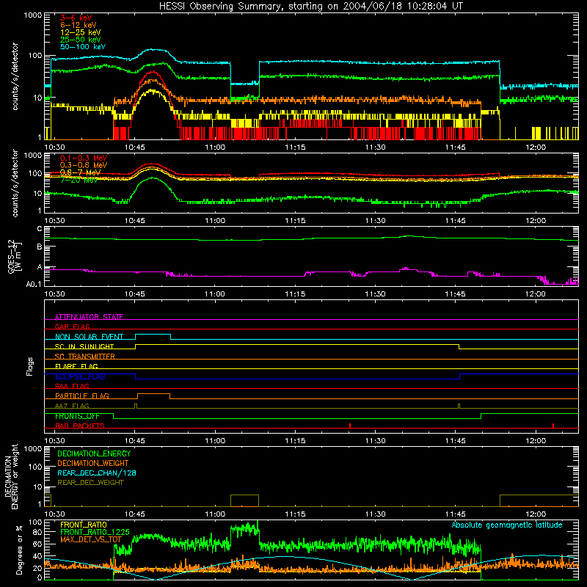This screenshot has height=587, width=587.
Task: Click the FRONT_RATIO legend entry
Action: [84, 525]
